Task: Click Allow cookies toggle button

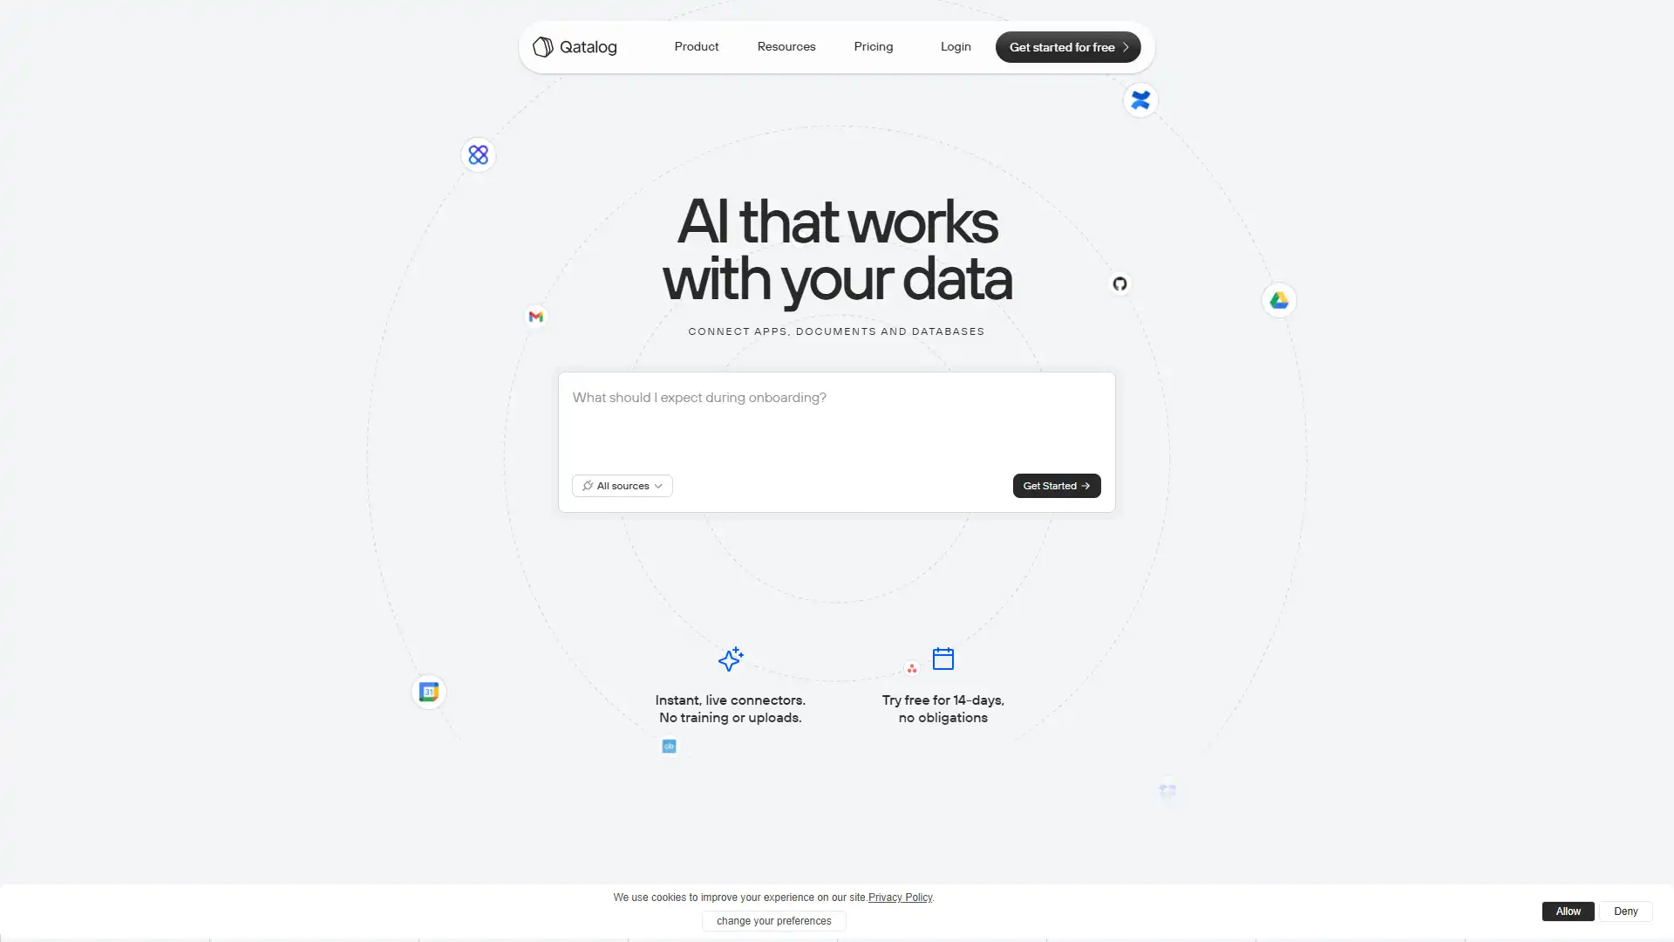Action: [1569, 910]
